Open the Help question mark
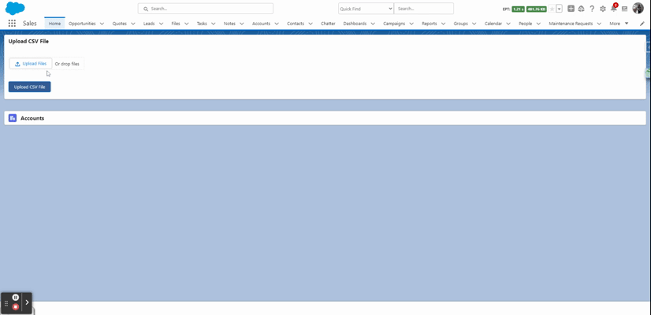The height and width of the screenshot is (315, 651). [x=592, y=9]
